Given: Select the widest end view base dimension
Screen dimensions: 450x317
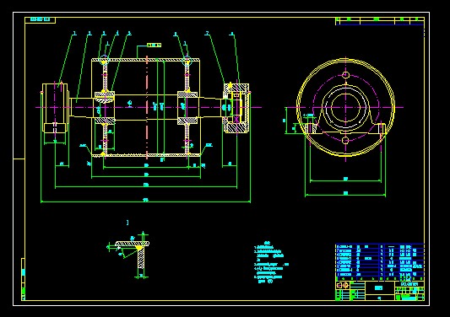Looking at the screenshot, I should (345, 194).
